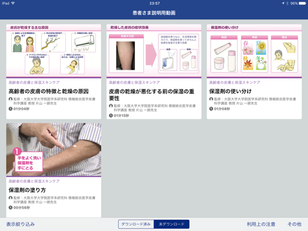Click clock icon beside 01分15秒
Screen dimensions: 308x231
[111, 116]
